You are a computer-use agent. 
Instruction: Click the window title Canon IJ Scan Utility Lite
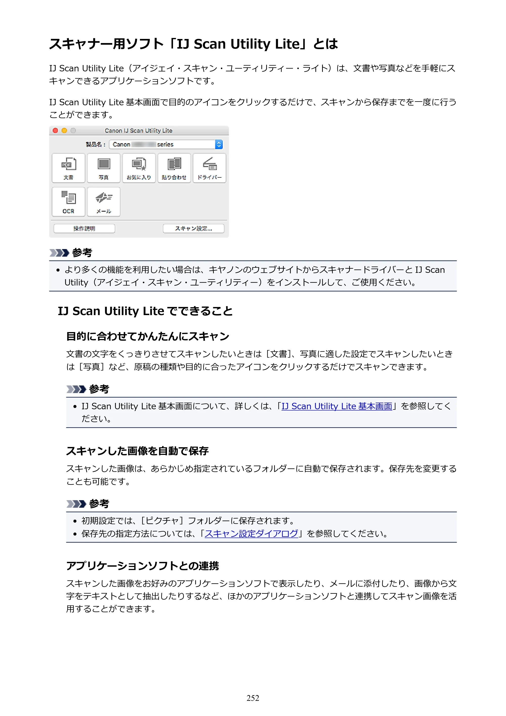[x=138, y=131]
